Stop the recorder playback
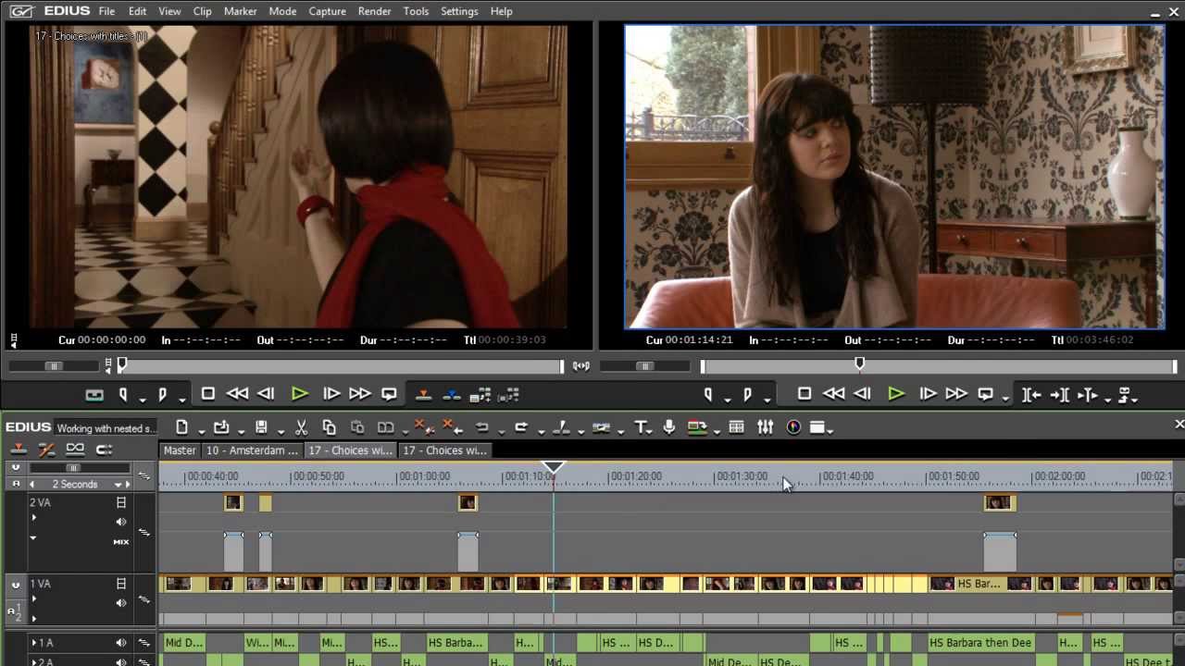Viewport: 1185px width, 666px height. click(x=805, y=394)
